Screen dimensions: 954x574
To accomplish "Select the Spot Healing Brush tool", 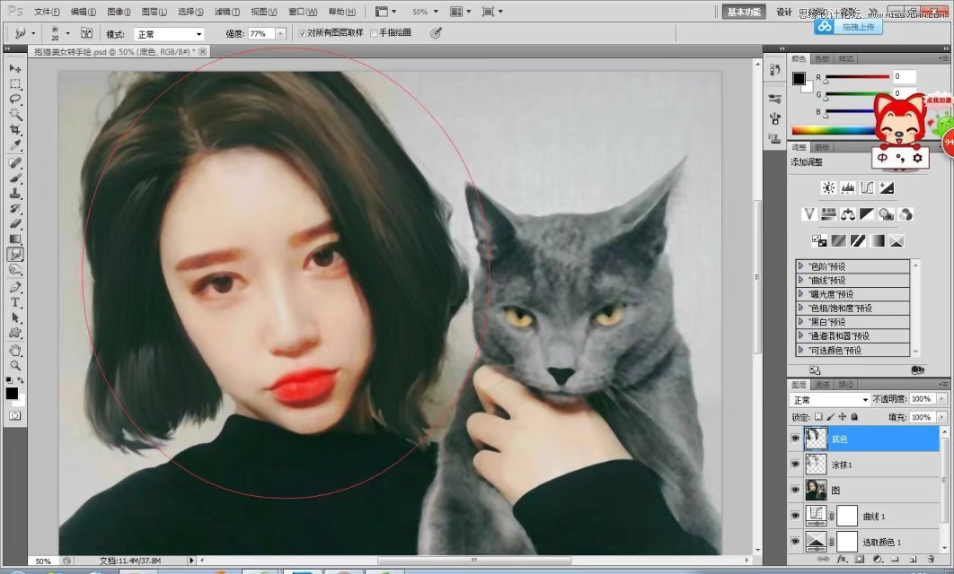I will click(15, 163).
